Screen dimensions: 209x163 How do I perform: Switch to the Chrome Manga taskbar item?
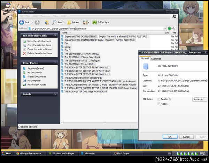[30, 153]
